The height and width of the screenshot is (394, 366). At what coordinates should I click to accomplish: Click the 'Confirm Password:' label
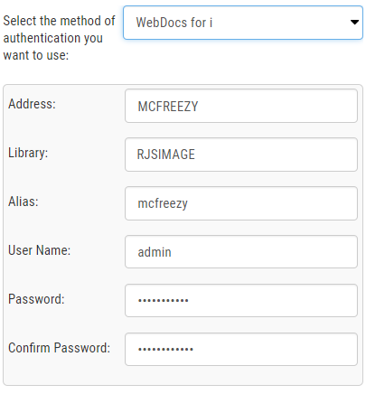click(59, 348)
